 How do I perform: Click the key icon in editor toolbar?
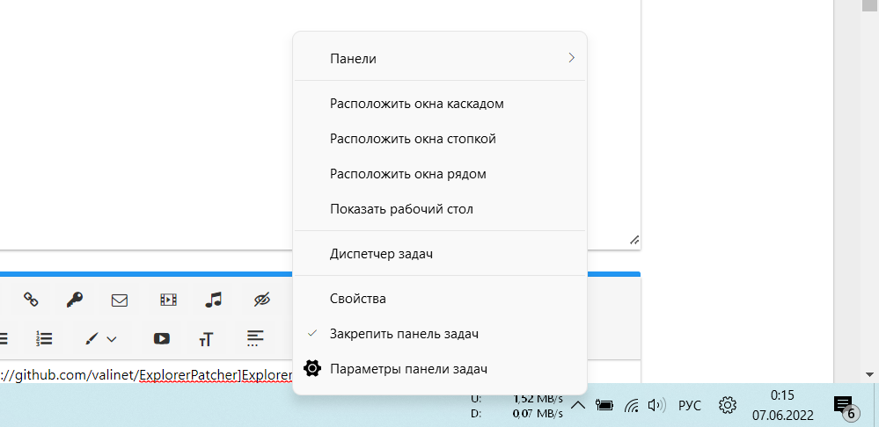[75, 300]
